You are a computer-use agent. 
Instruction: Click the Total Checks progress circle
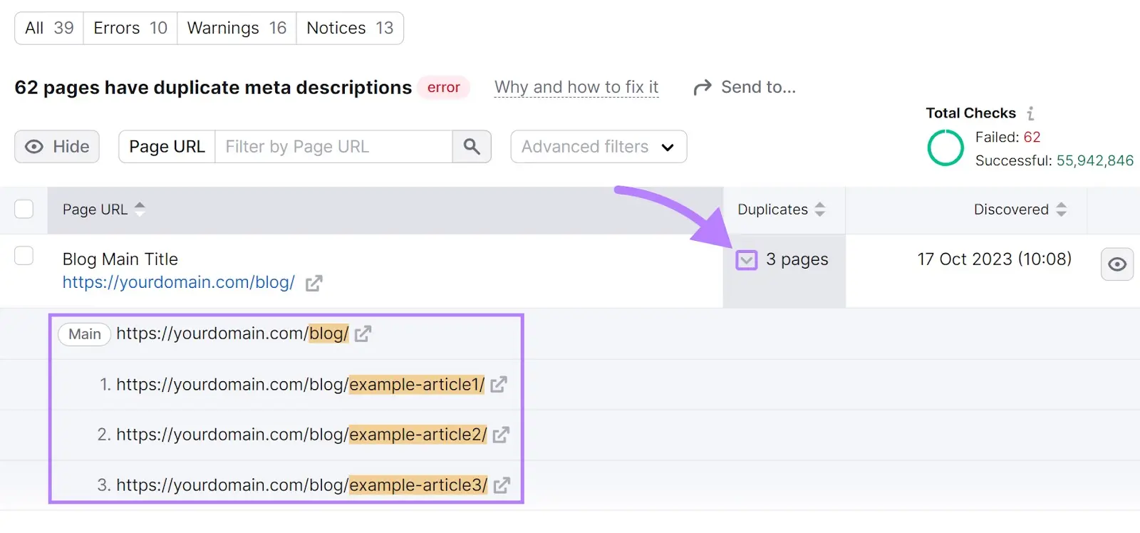click(x=945, y=148)
